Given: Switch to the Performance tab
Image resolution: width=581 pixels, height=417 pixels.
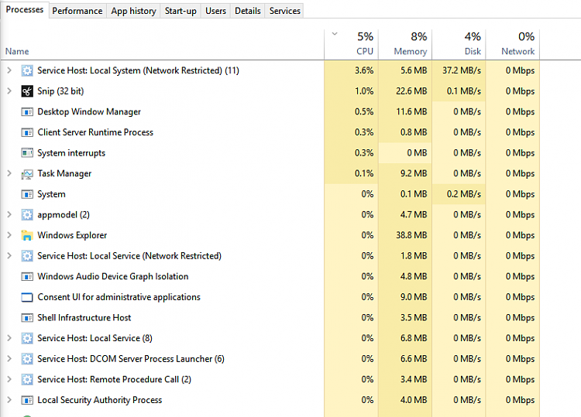Looking at the screenshot, I should point(77,11).
